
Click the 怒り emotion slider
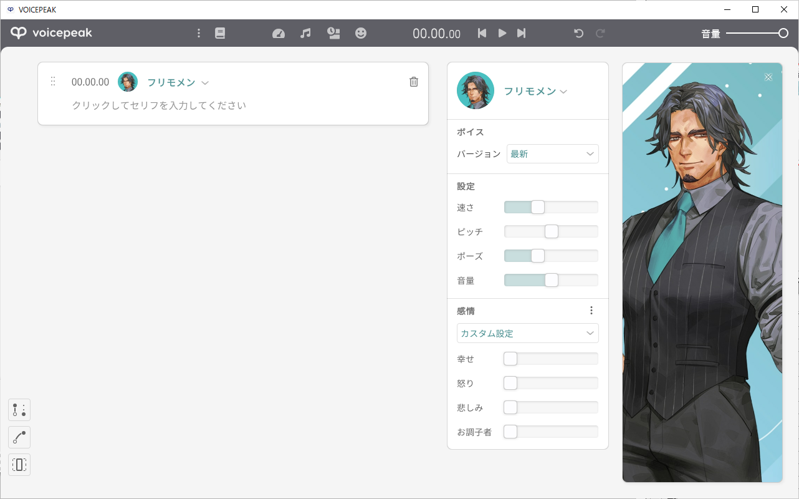coord(551,383)
